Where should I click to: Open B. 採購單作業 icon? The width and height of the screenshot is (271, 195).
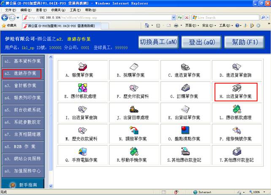point(134,67)
